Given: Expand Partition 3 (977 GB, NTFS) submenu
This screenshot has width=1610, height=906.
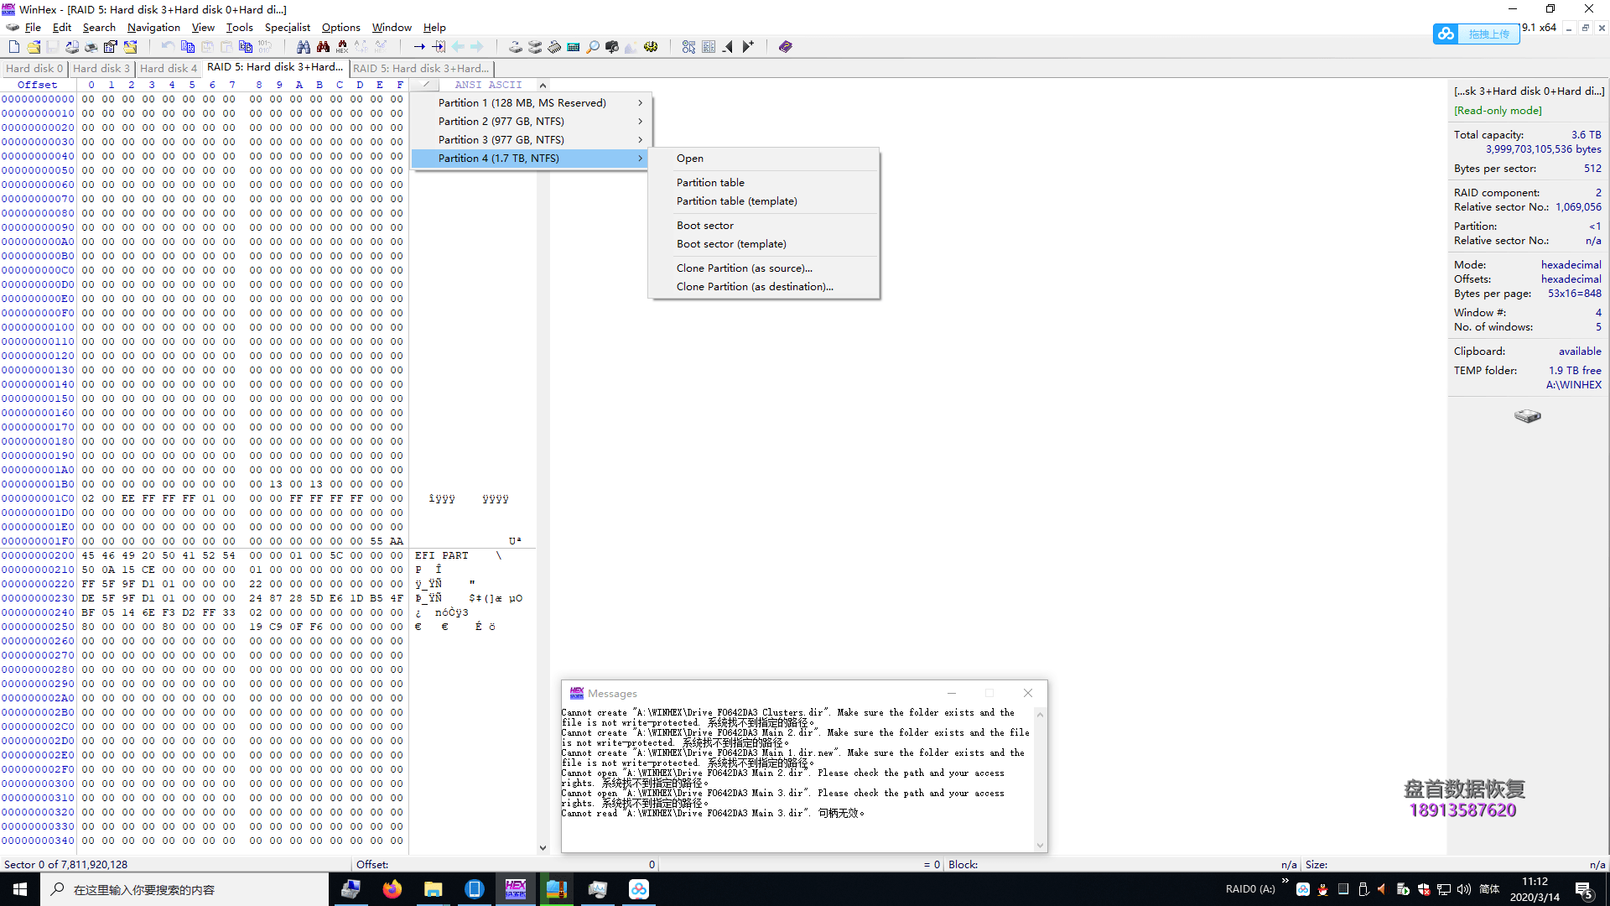Looking at the screenshot, I should (x=531, y=140).
